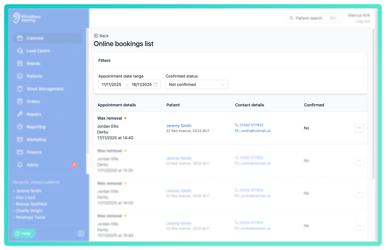Click the magnifier icon in Patient search
The width and height of the screenshot is (386, 250).
coord(291,18)
